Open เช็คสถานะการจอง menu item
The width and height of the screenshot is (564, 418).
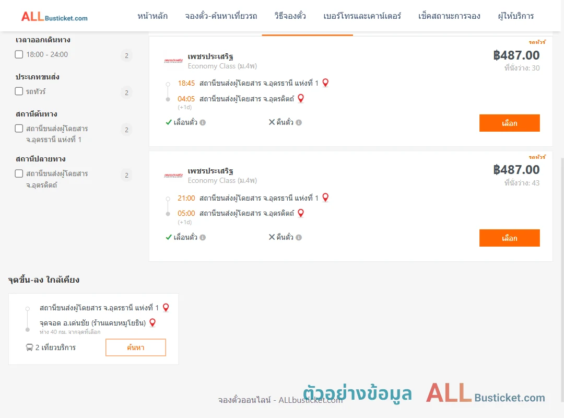(449, 16)
